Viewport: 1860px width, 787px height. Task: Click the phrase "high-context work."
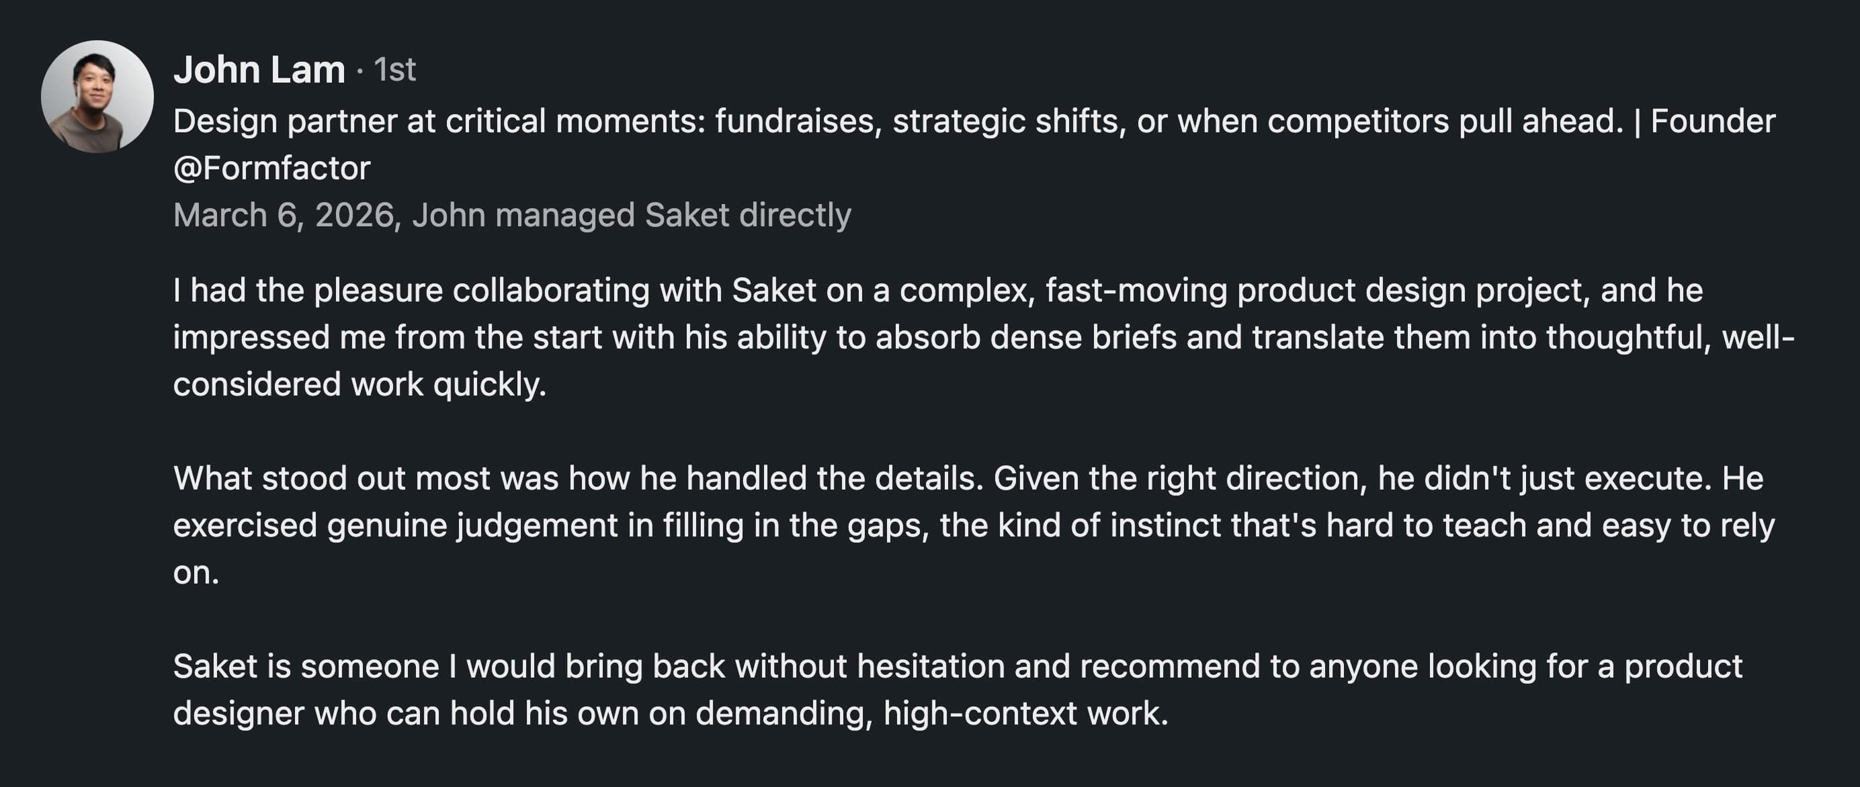coord(1025,712)
